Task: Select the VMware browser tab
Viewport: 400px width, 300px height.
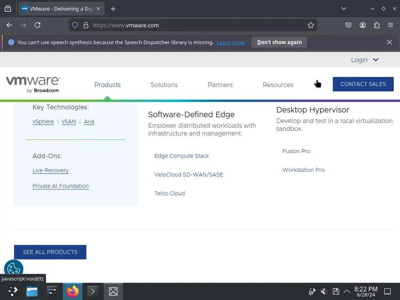Action: pyautogui.click(x=61, y=9)
